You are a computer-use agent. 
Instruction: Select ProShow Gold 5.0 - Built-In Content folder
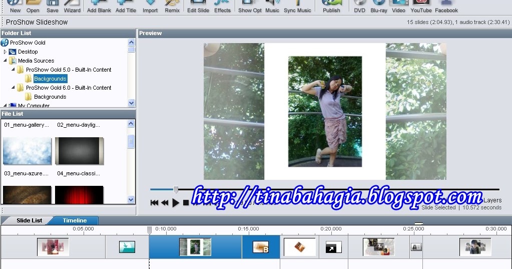(x=69, y=70)
